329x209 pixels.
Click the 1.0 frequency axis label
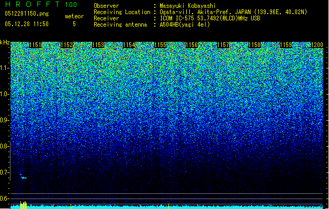4,94
